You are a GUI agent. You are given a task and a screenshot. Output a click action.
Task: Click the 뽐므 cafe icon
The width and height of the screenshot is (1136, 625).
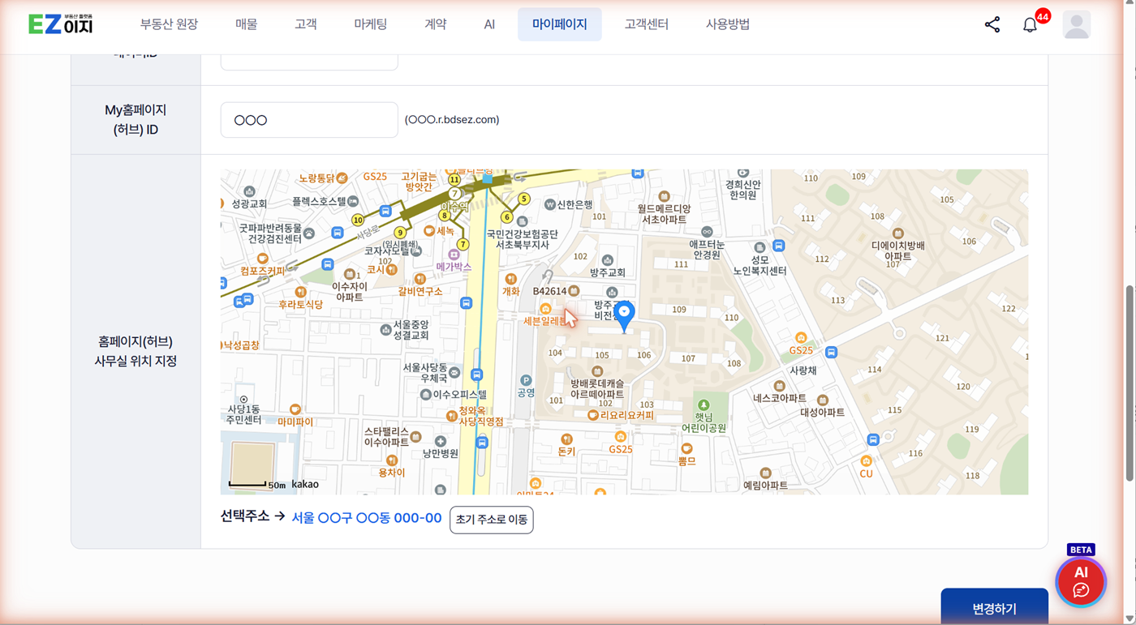[x=687, y=448]
